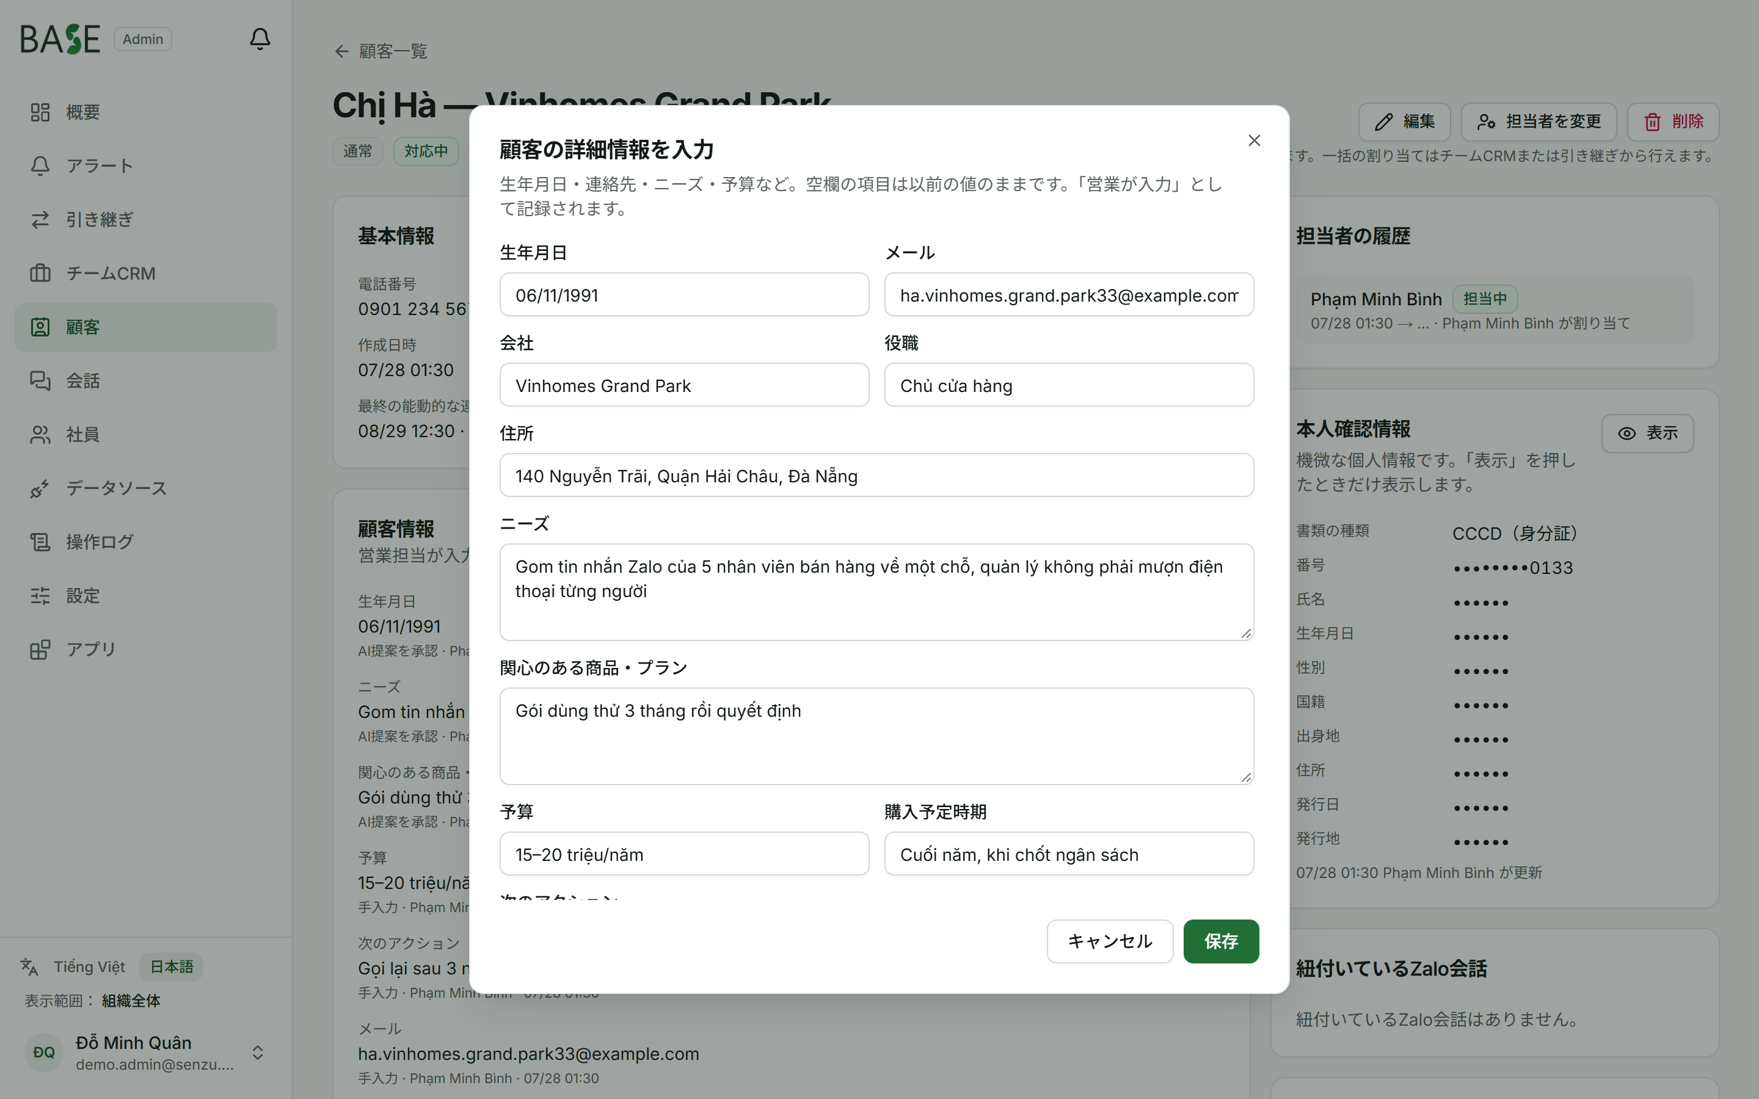
Task: Open 会話 conversations page
Action: coord(145,381)
